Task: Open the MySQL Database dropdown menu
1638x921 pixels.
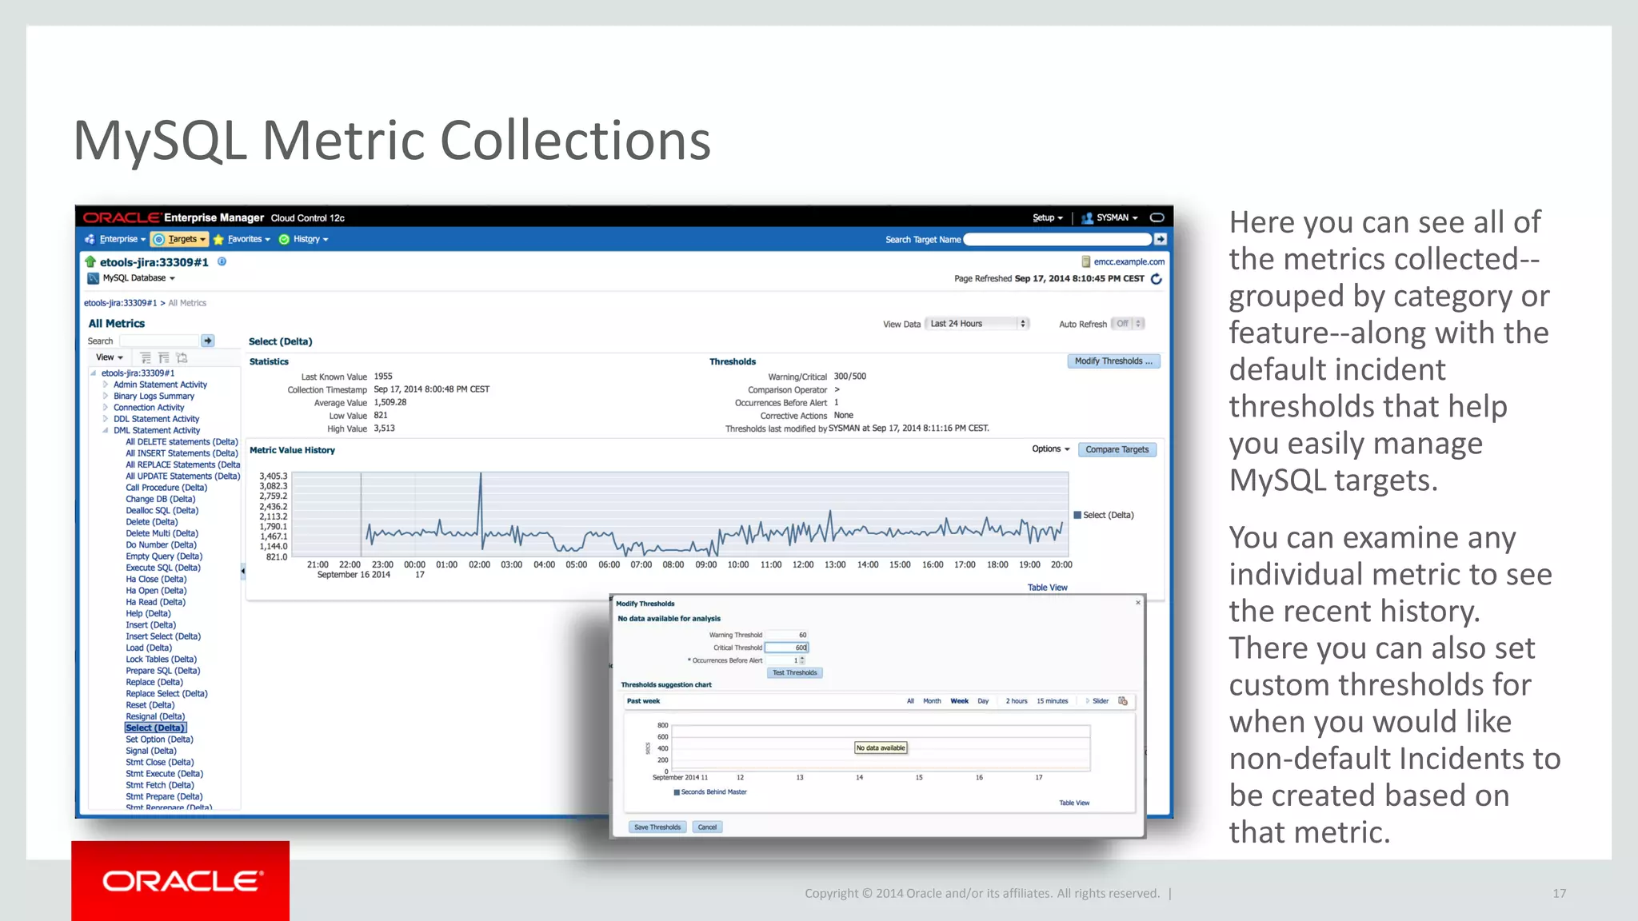Action: pyautogui.click(x=138, y=278)
